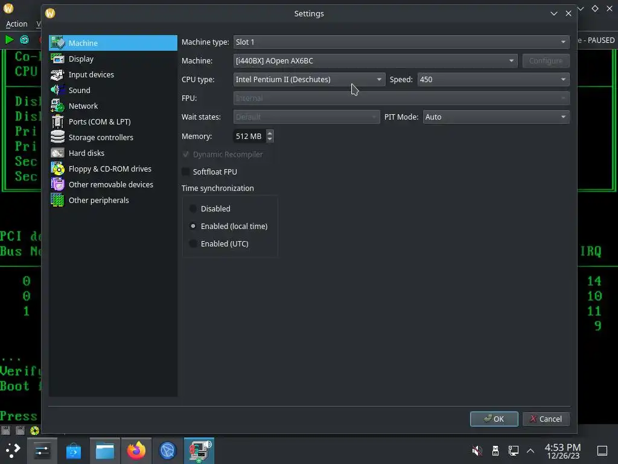Click the greyed-out Wait states dropdown
The height and width of the screenshot is (464, 618).
tap(306, 117)
